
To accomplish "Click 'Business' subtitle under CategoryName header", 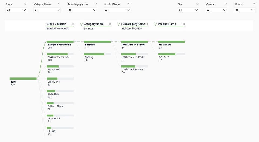I will tap(88, 29).
